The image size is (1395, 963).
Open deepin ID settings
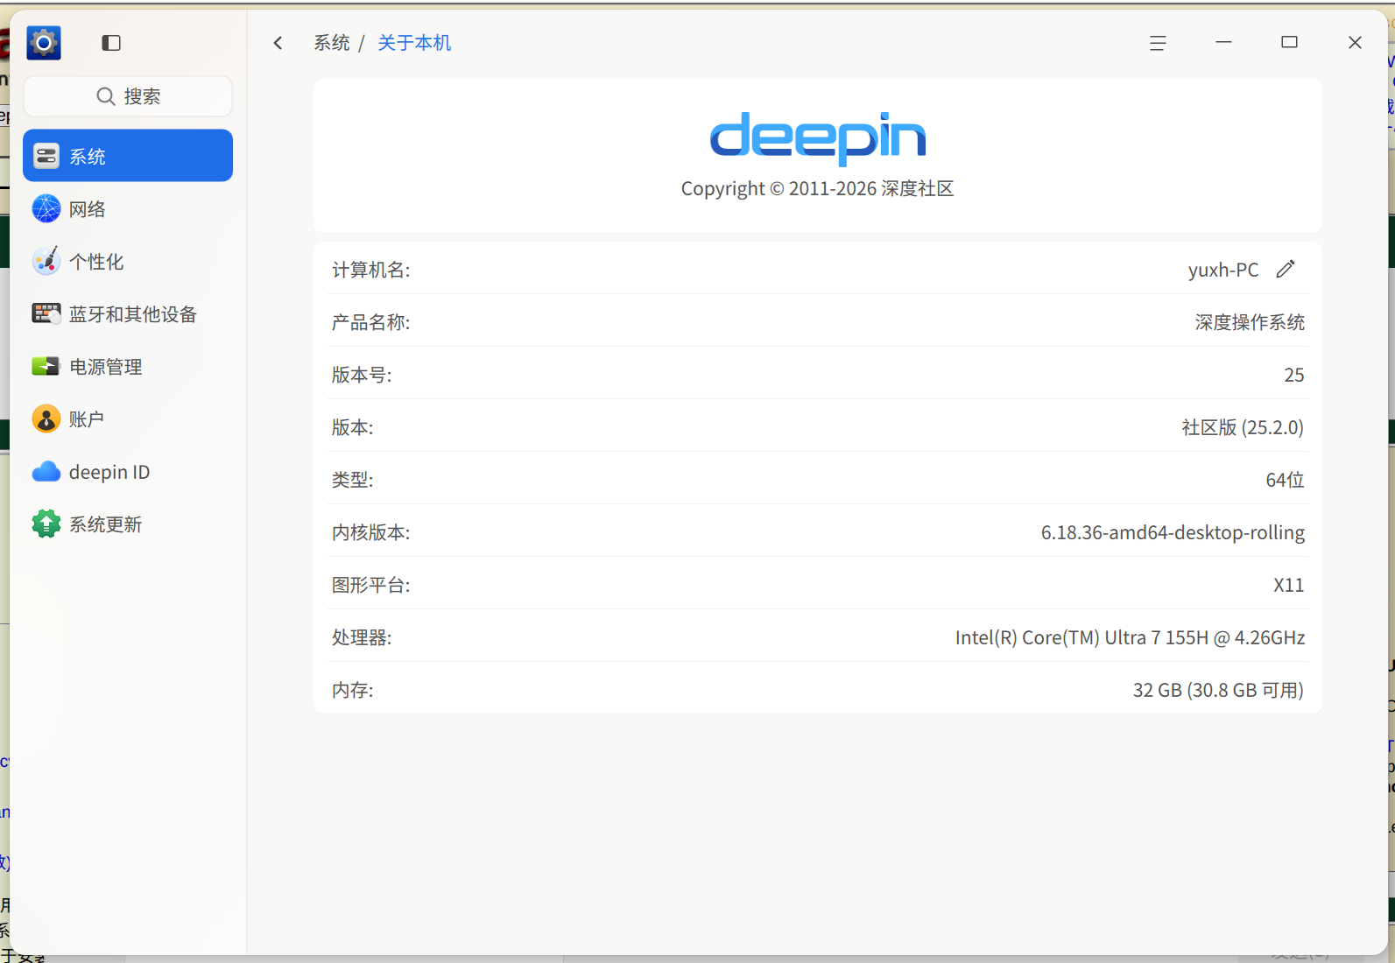click(128, 471)
